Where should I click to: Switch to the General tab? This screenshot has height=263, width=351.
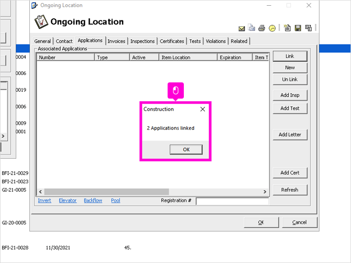pos(42,41)
